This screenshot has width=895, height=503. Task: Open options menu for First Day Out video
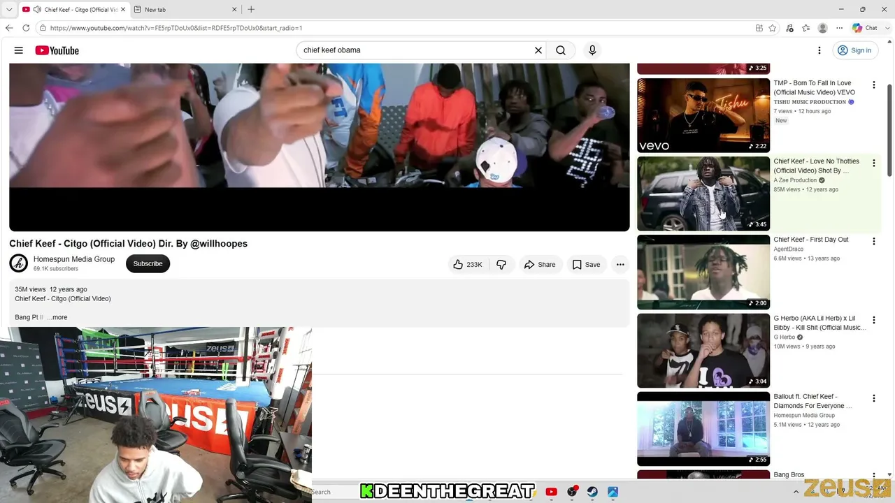click(873, 241)
